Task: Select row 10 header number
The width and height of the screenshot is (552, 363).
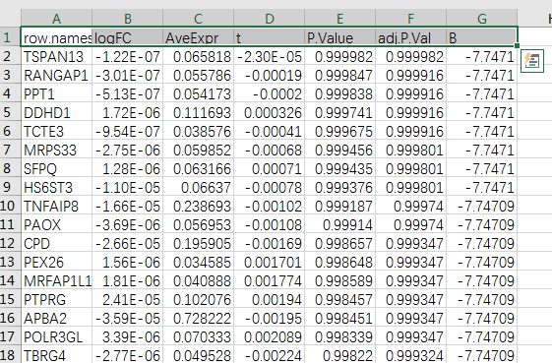Action: click(x=10, y=206)
